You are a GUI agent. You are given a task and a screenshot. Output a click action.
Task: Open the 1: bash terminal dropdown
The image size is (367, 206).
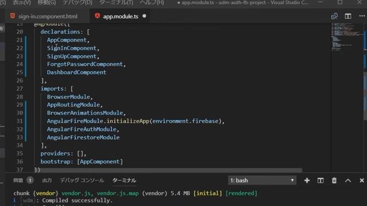pos(262,180)
